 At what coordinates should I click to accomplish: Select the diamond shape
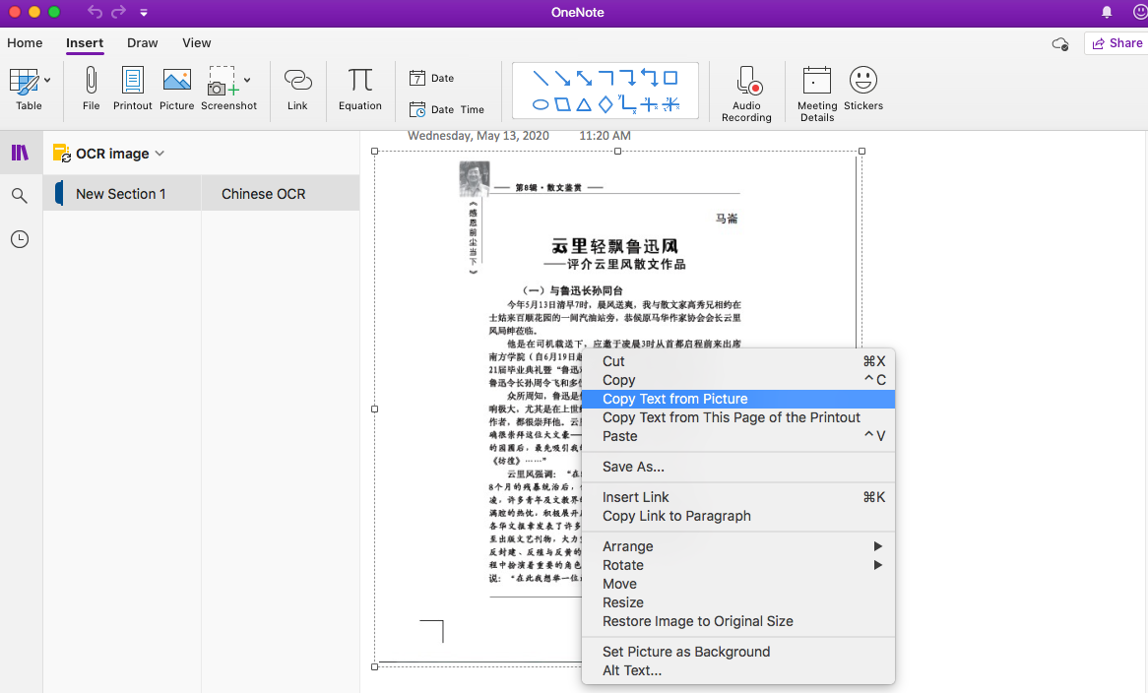click(x=606, y=104)
